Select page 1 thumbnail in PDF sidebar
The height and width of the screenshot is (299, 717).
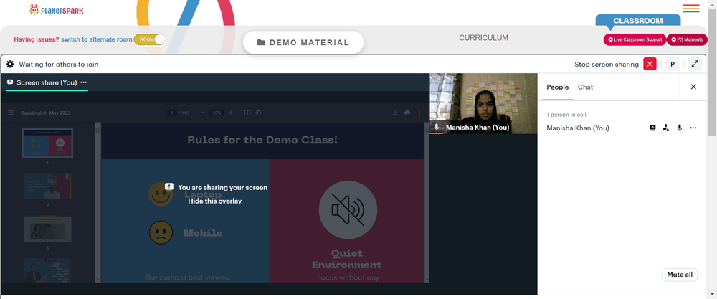click(47, 143)
